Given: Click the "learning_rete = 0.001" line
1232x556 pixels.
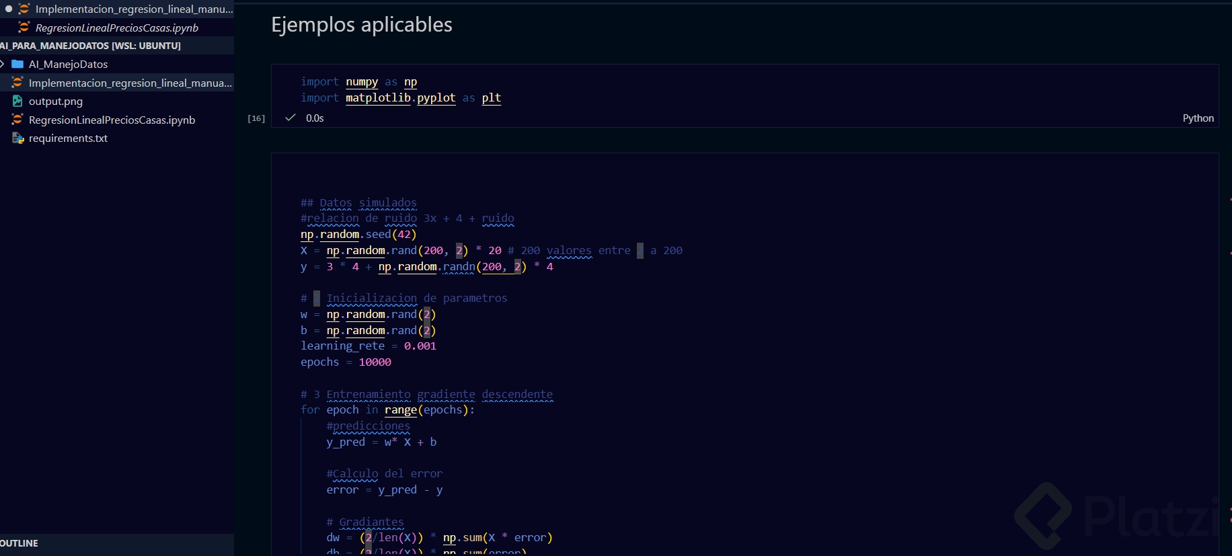Looking at the screenshot, I should [369, 346].
